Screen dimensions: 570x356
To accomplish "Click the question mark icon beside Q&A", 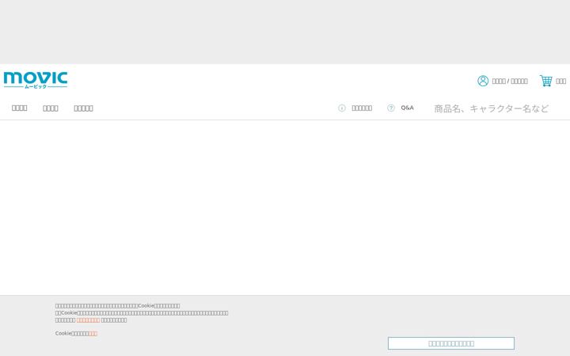I will tap(391, 108).
